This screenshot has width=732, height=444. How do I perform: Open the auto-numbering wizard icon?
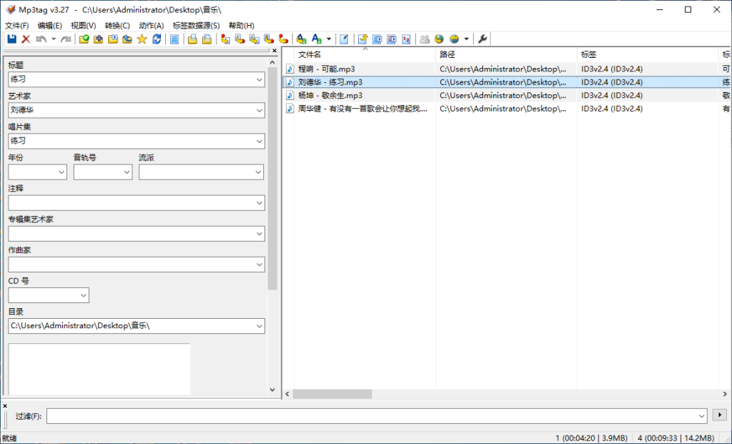406,39
